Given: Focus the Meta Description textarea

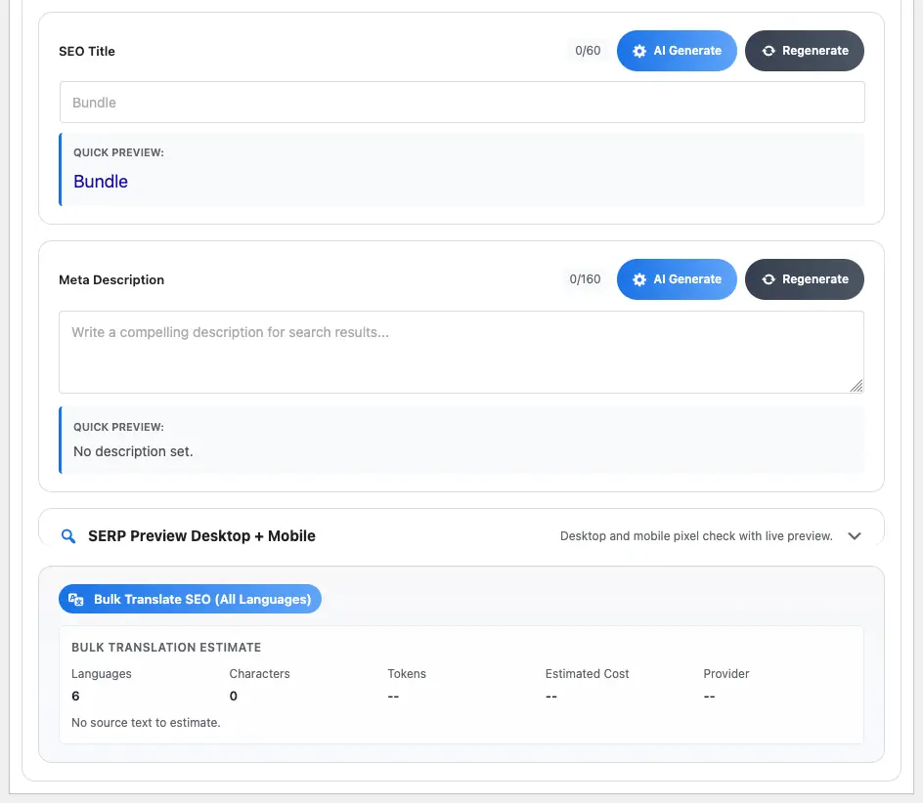Looking at the screenshot, I should (x=461, y=353).
